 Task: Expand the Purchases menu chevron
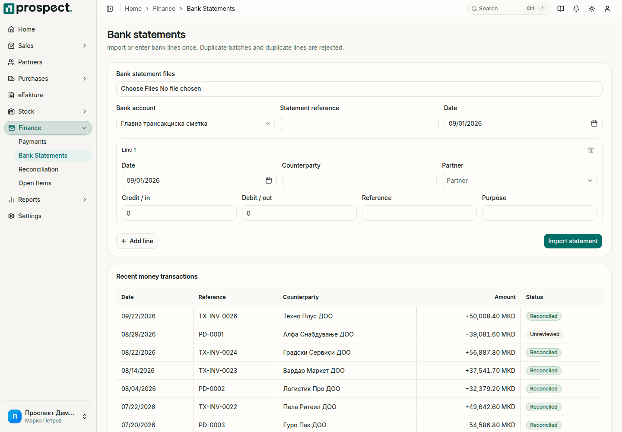pyautogui.click(x=85, y=79)
